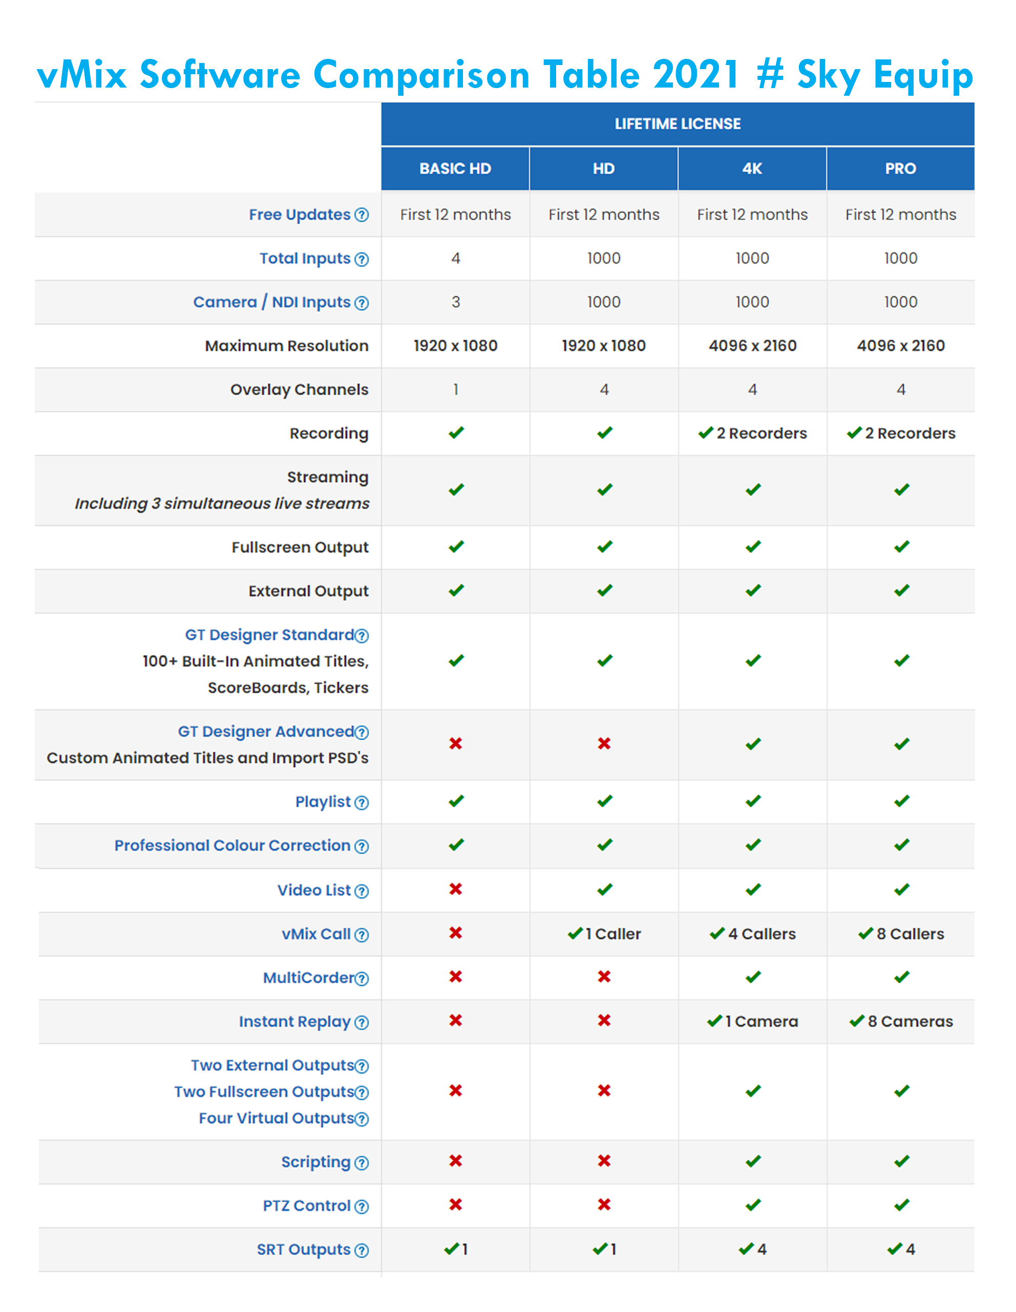This screenshot has height=1312, width=1016.
Task: Click the red cross for Video List Basic HD
Action: pos(455,889)
